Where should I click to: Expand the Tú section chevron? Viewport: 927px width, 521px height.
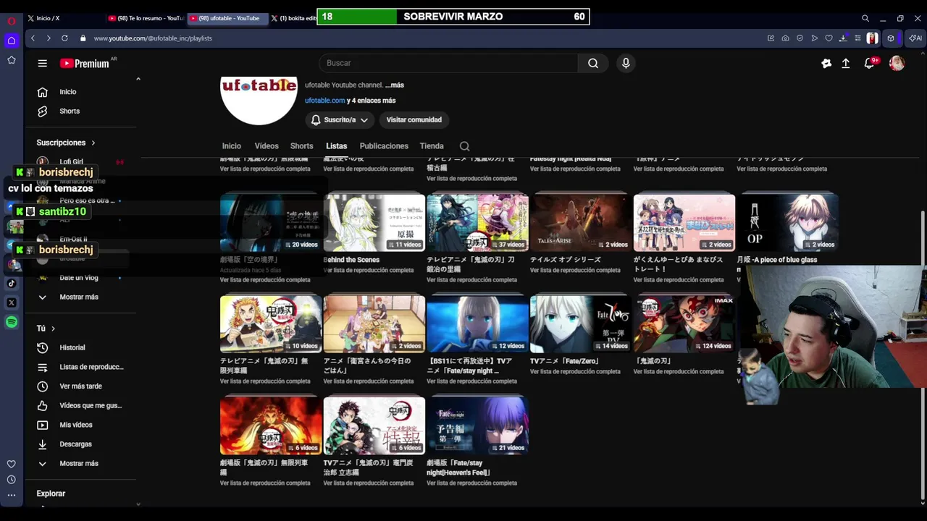53,329
